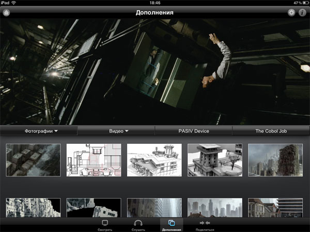Switch to the PASIV Device tab
The height and width of the screenshot is (232, 310).
[x=194, y=131]
